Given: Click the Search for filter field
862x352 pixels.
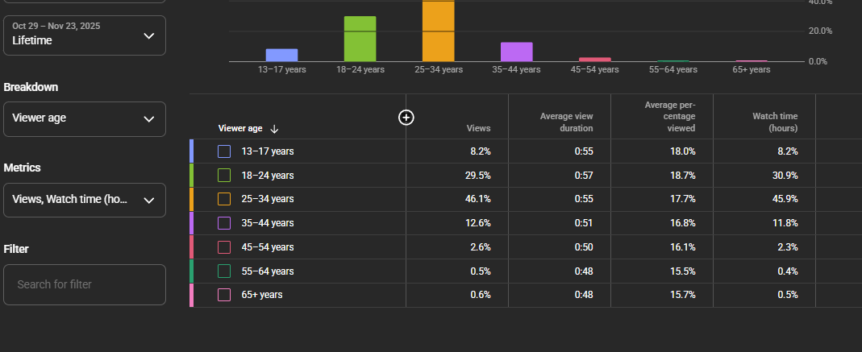Looking at the screenshot, I should click(x=85, y=284).
